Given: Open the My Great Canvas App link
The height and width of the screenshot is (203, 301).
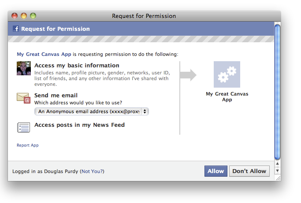Looking at the screenshot, I should click(44, 54).
